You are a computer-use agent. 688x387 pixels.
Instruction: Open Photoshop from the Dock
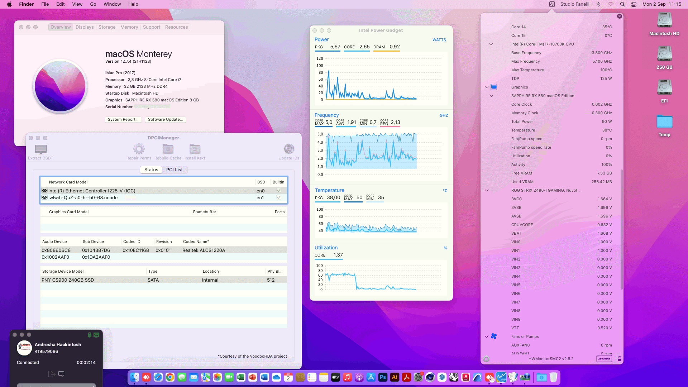pos(383,377)
